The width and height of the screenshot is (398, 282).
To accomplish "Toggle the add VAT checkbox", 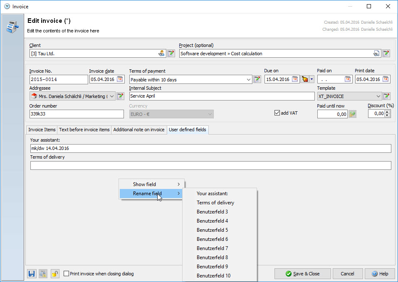I will [277, 113].
